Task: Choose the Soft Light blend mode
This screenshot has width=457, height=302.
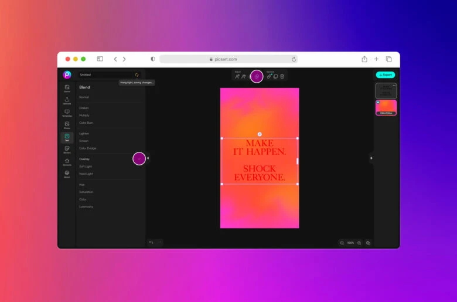Action: point(86,167)
